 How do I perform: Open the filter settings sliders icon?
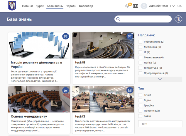[x=178, y=19]
